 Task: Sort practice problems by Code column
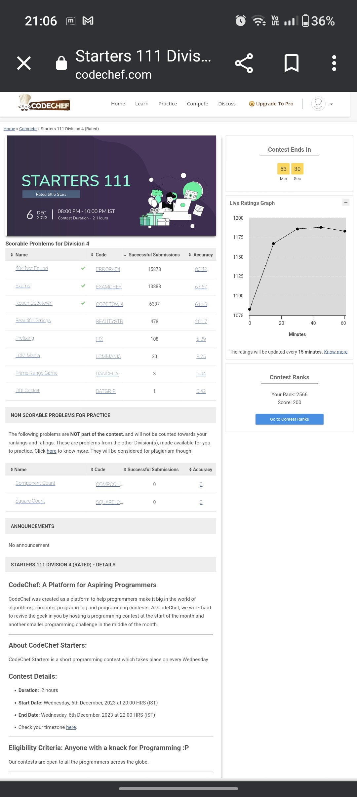98,470
